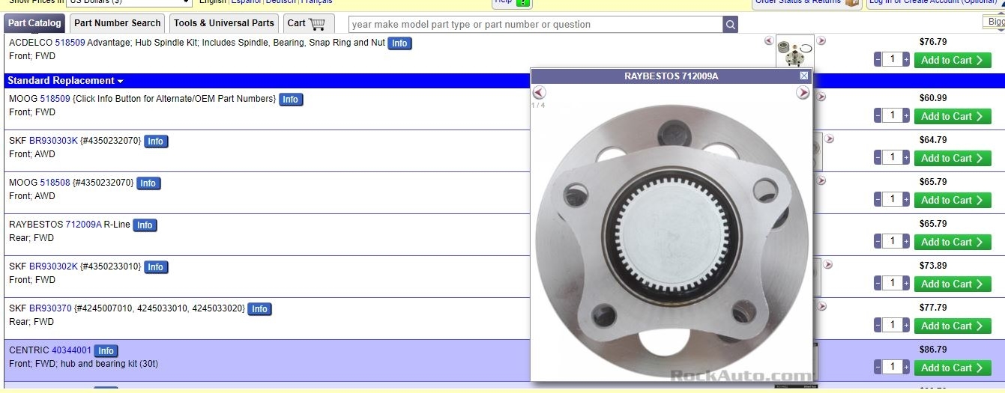Open part number link 518508
This screenshot has height=393, width=1005.
click(x=55, y=182)
